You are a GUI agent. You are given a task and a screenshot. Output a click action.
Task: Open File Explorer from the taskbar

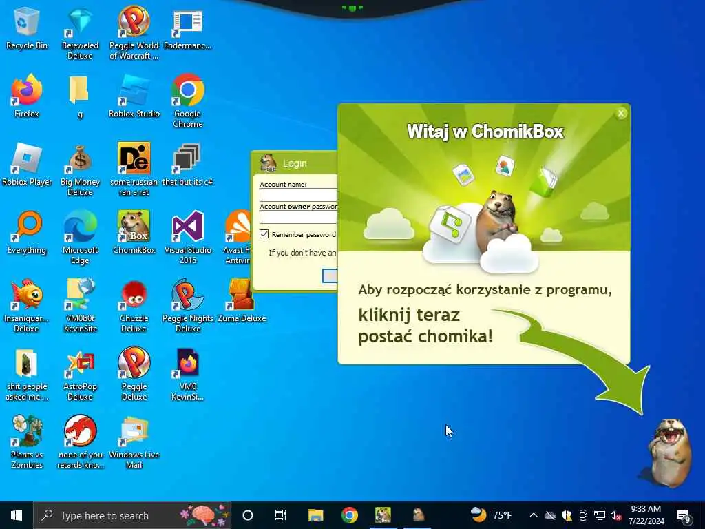(315, 515)
